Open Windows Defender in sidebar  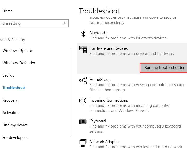click(19, 63)
